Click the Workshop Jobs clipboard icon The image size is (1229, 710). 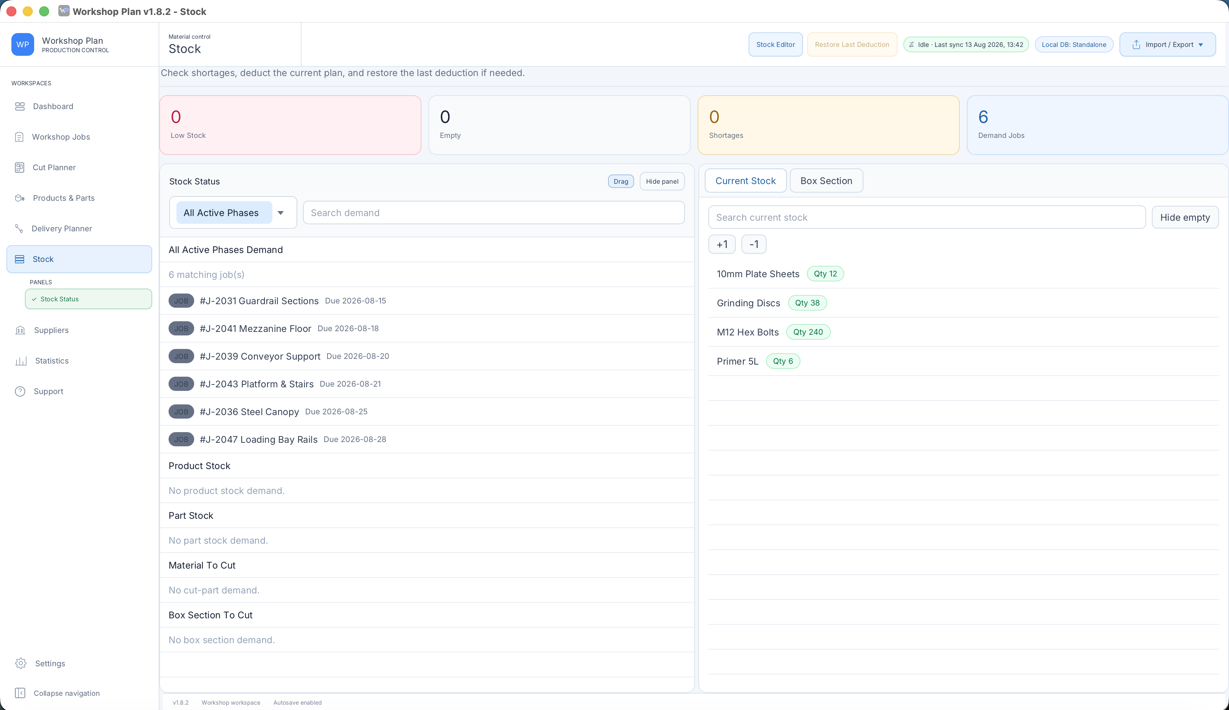[20, 137]
